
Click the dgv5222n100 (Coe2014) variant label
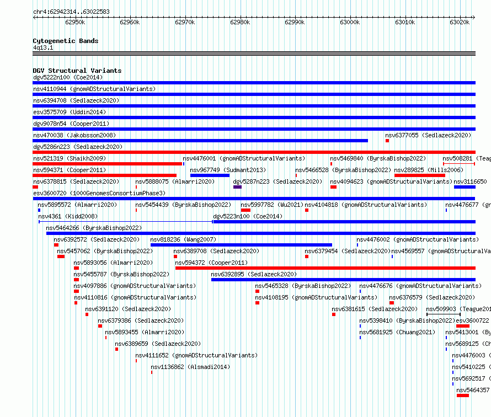coord(68,77)
